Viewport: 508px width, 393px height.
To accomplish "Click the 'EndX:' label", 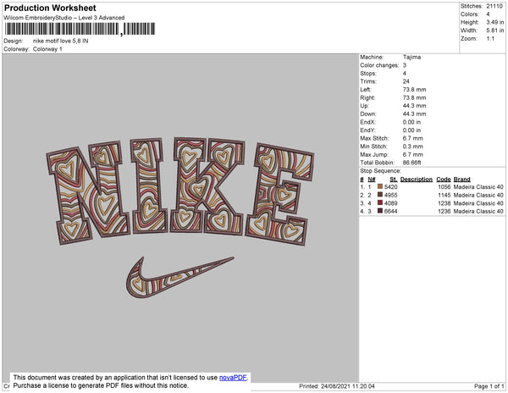I will pos(367,122).
